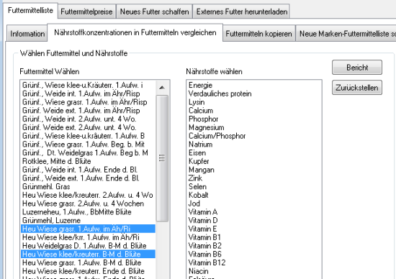Click the Zurückstellen button
The width and height of the screenshot is (396, 279).
pyautogui.click(x=357, y=88)
